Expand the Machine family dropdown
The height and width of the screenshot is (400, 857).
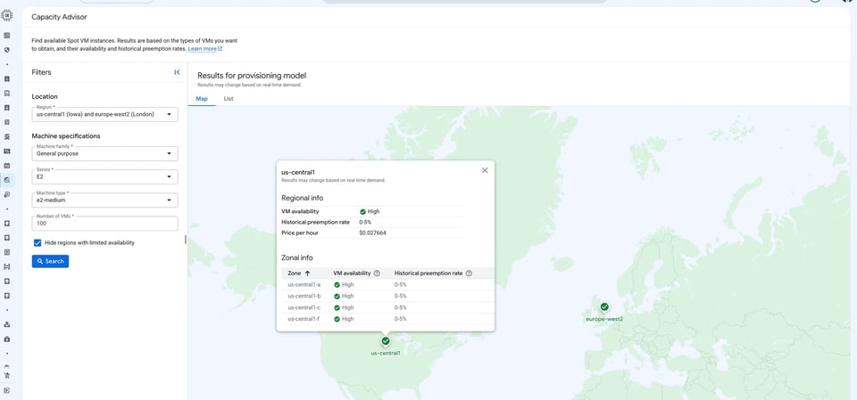point(105,153)
